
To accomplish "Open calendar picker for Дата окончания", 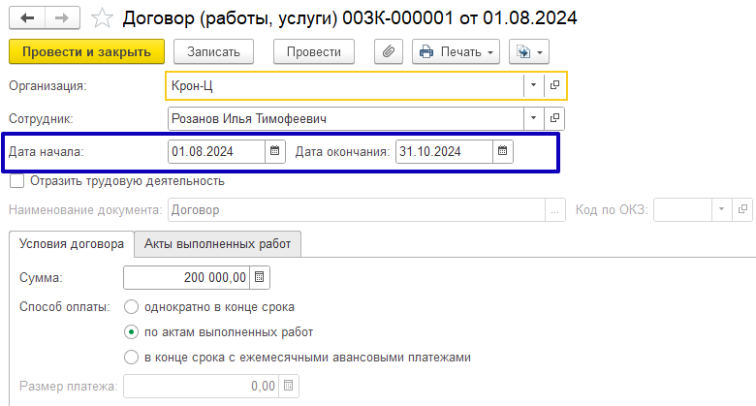I will pyautogui.click(x=502, y=151).
